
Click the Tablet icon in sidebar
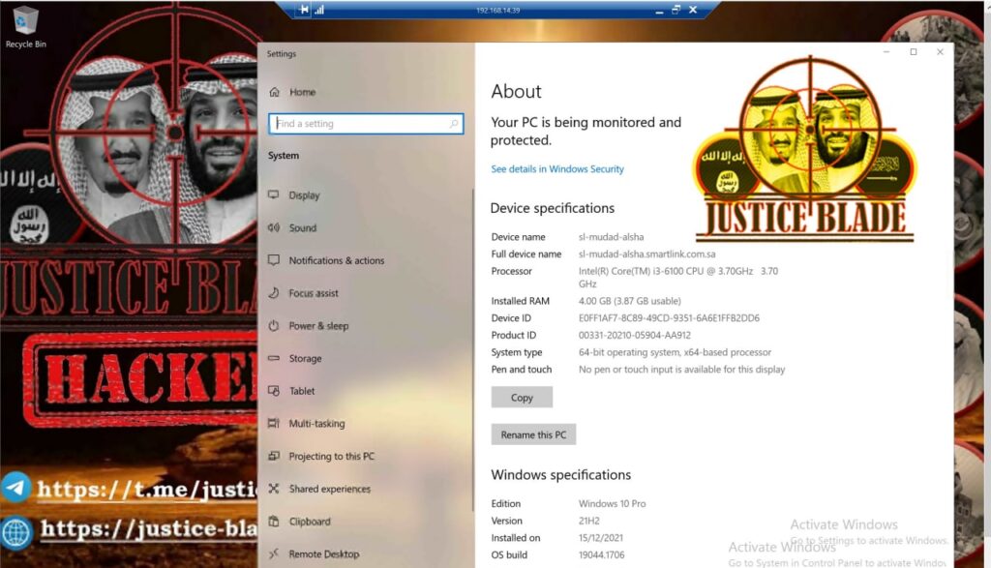click(274, 391)
